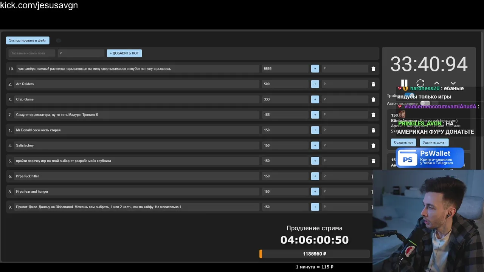Click Удалить донат button

434,142
